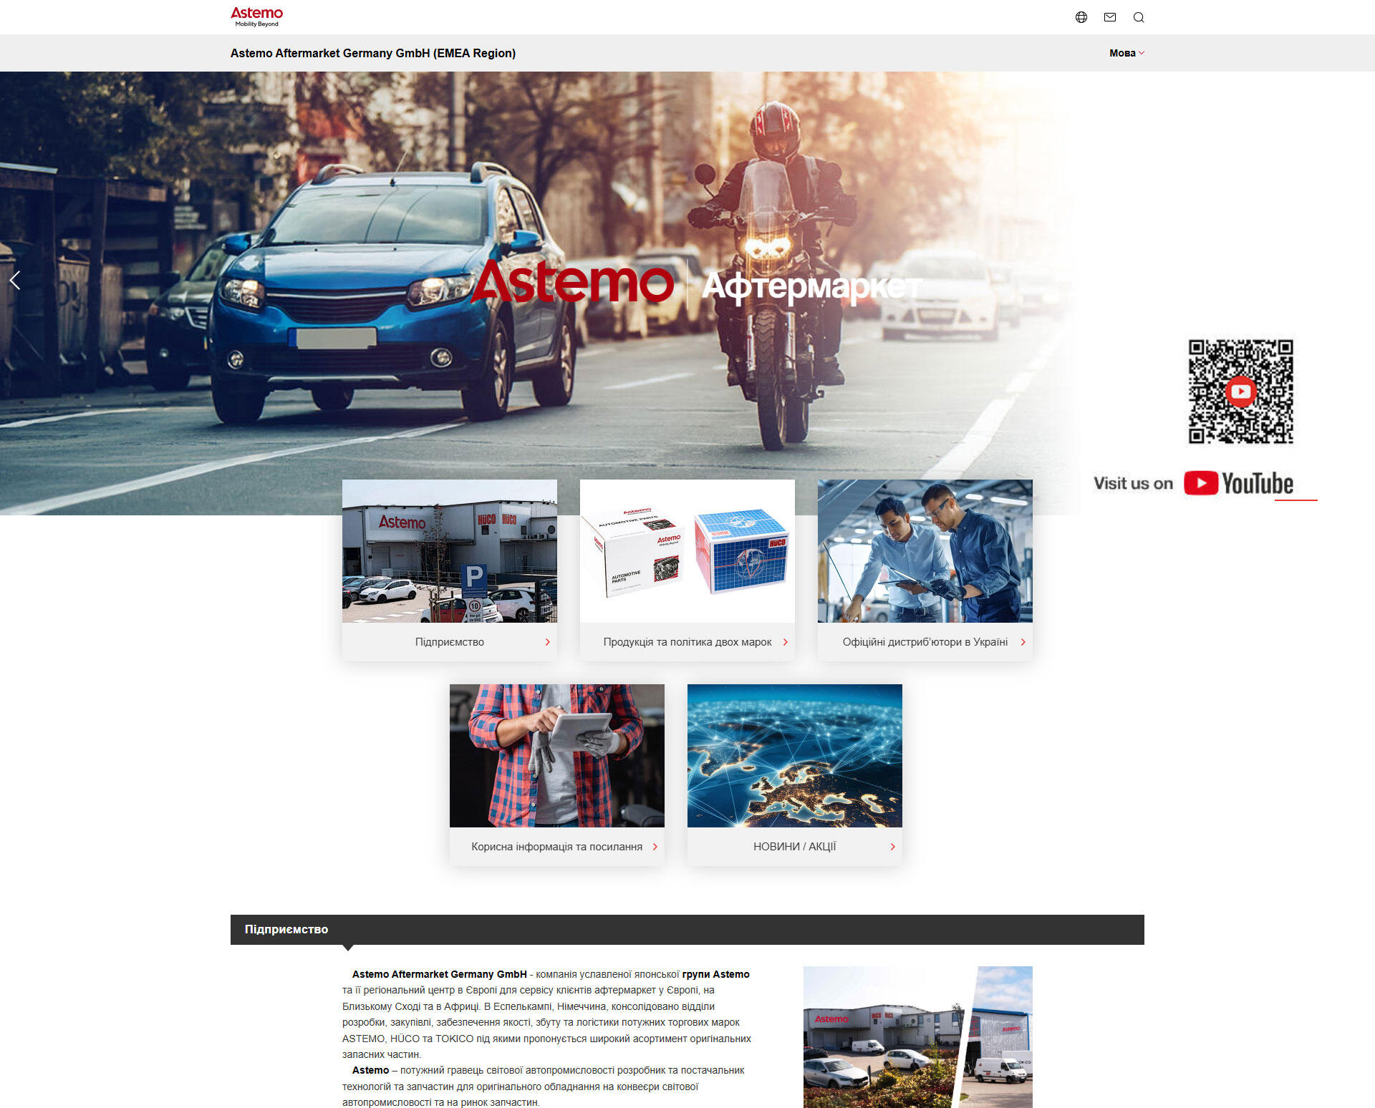This screenshot has height=1108, width=1375.
Task: Click the Astemo warehouse building thumbnail
Action: [x=449, y=550]
